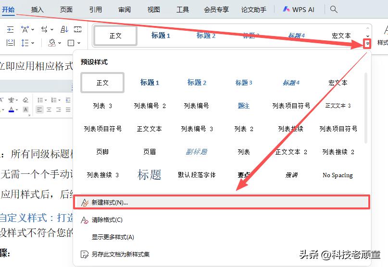Image resolution: width=388 pixels, height=267 pixels.
Task: Open the 论文助手 tab
Action: (254, 10)
